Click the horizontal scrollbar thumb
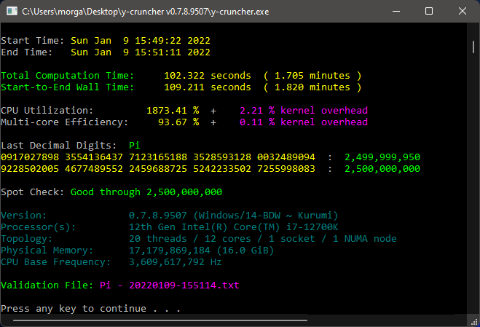Viewport: 480px width, 327px height. 160,320
